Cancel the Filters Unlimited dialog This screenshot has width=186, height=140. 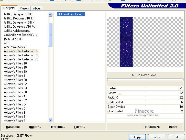(157, 137)
